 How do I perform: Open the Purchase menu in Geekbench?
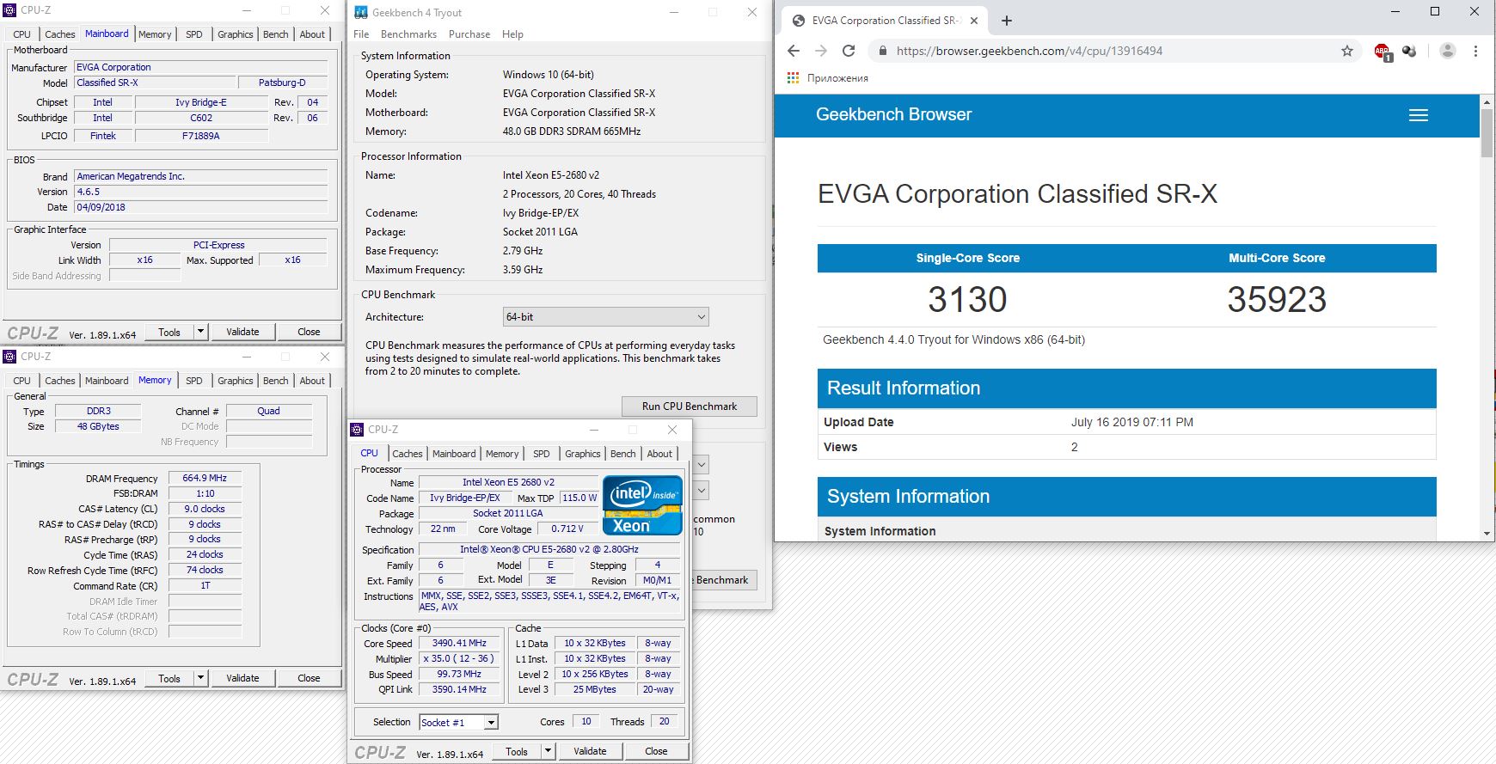[x=469, y=34]
